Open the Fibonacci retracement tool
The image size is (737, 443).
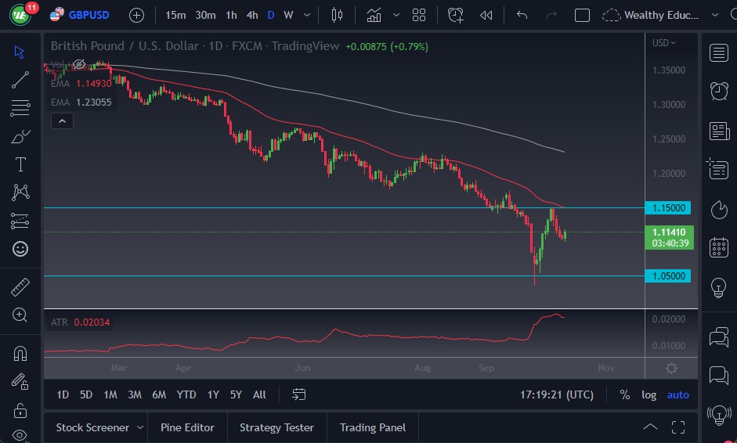[20, 108]
